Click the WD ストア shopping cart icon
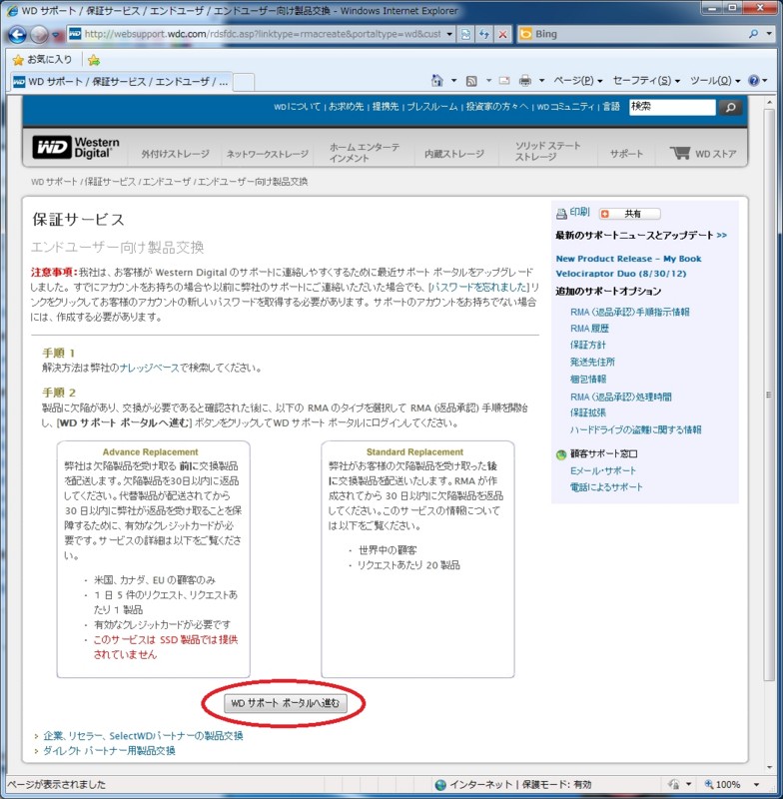This screenshot has height=799, width=783. 679,153
